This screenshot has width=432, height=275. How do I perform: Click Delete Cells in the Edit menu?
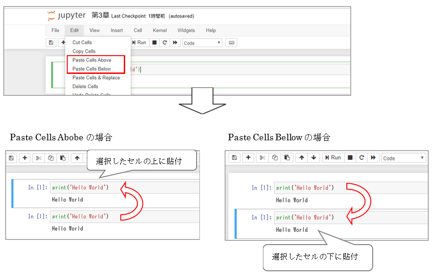[85, 87]
